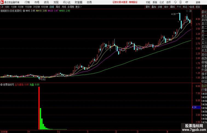
Task: Click the 游客 user label
Action: coord(198,2)
